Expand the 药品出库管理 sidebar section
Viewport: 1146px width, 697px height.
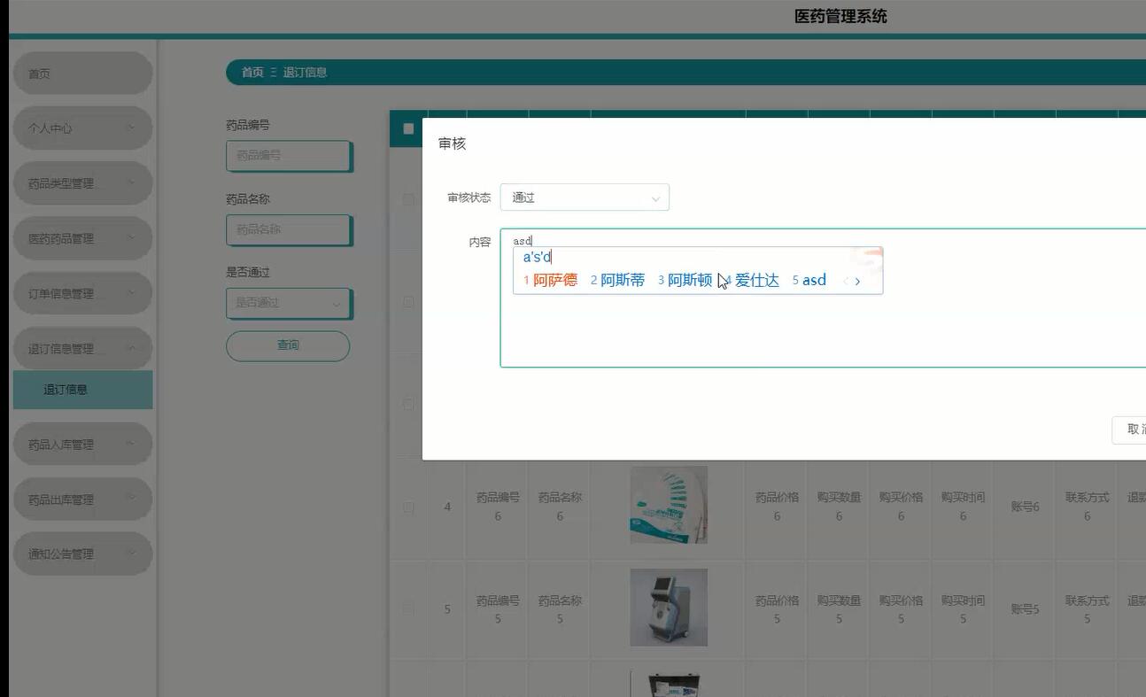(x=82, y=498)
